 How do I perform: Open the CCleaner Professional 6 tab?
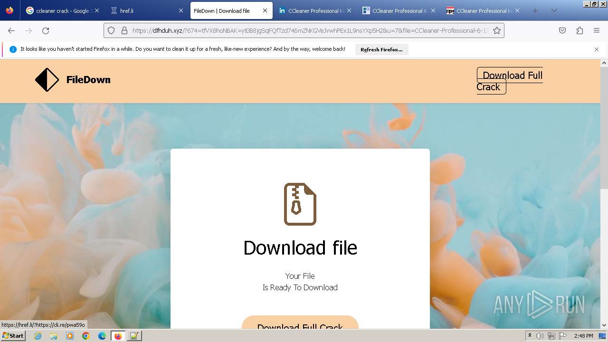[x=399, y=10]
